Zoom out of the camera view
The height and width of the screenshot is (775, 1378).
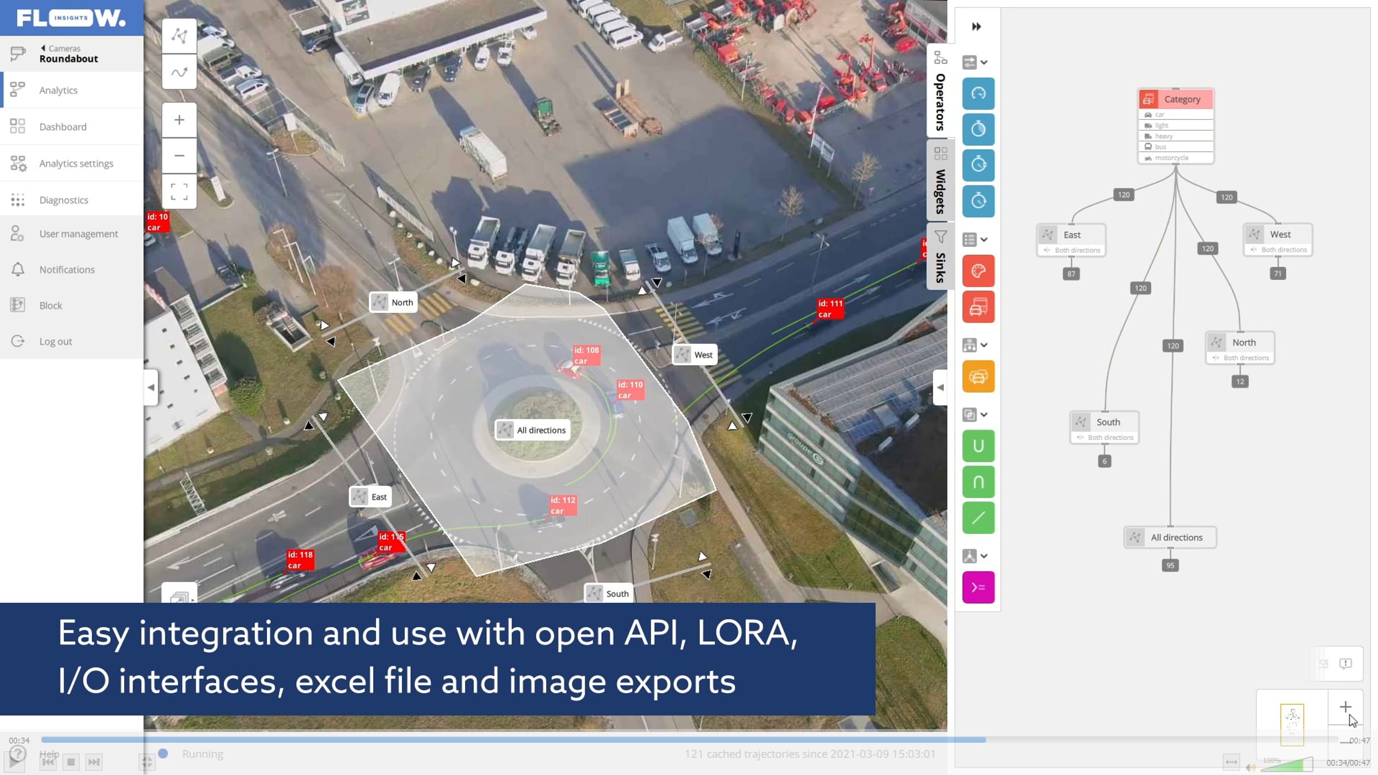(179, 156)
